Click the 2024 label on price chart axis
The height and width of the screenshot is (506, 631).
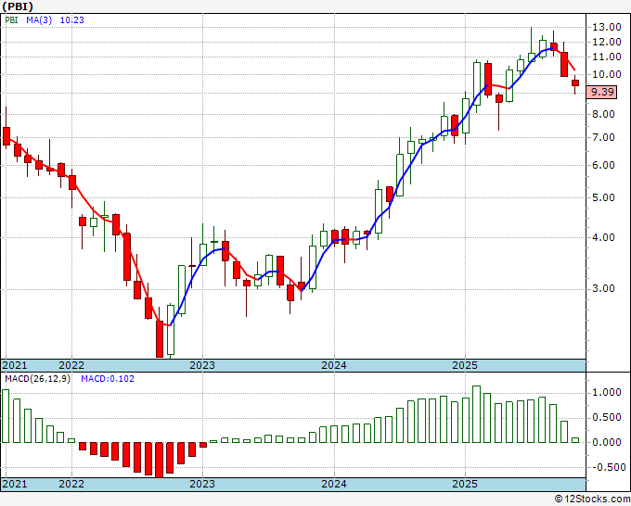point(334,365)
